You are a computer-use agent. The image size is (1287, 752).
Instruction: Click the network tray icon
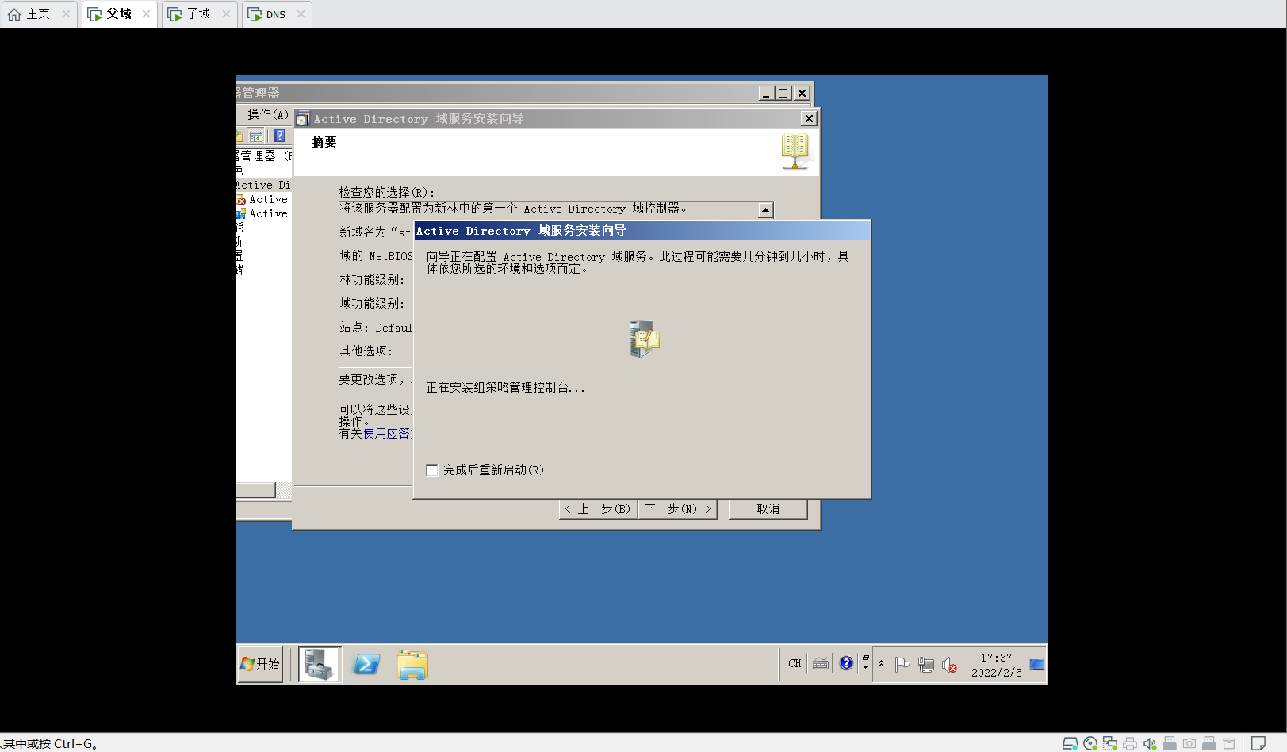pyautogui.click(x=925, y=665)
